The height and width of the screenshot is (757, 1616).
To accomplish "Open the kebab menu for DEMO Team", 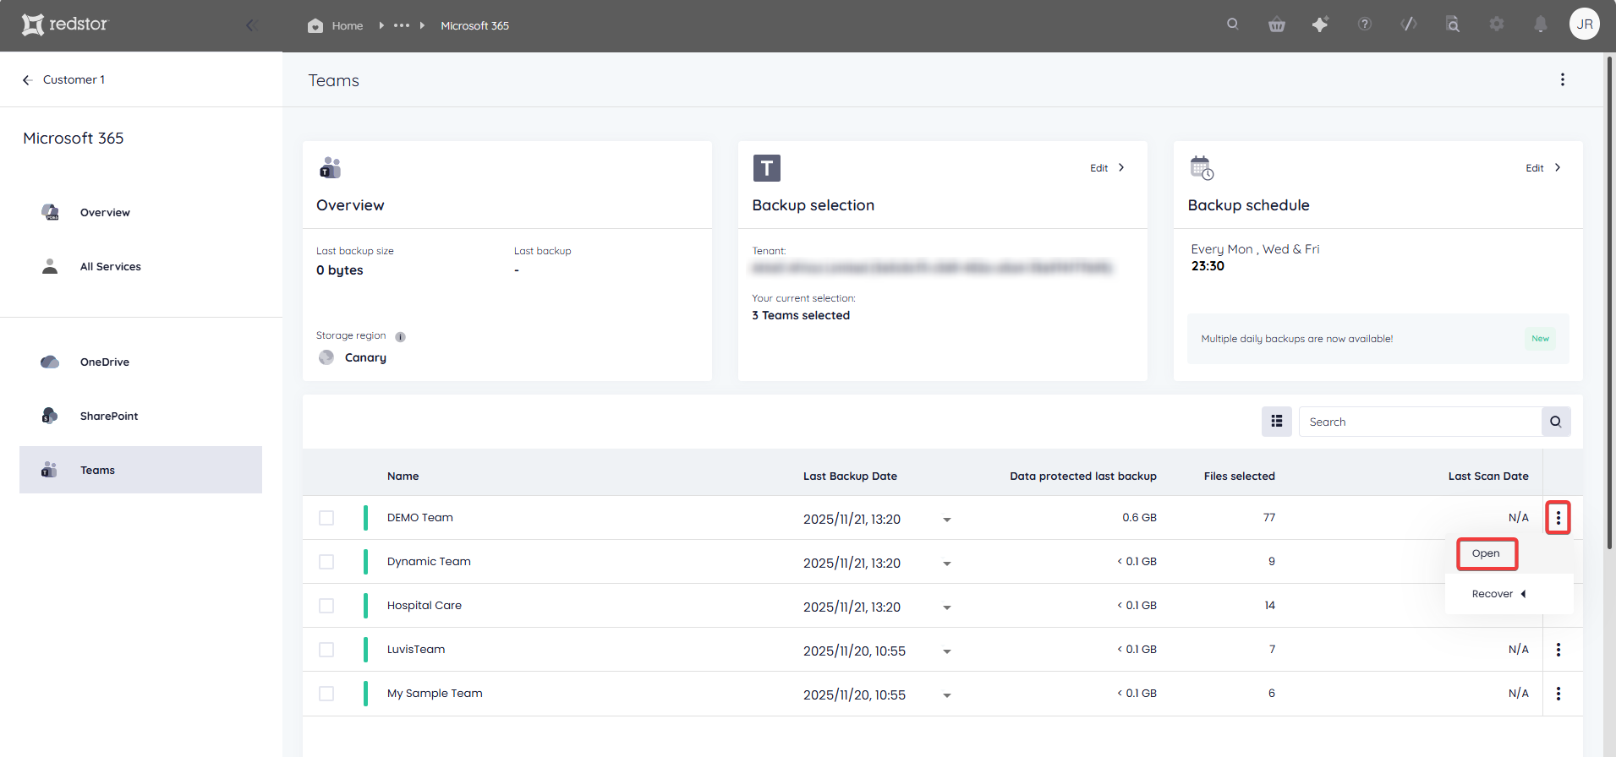I will pyautogui.click(x=1558, y=518).
